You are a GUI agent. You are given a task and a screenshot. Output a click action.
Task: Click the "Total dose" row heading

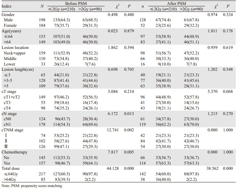11,168
